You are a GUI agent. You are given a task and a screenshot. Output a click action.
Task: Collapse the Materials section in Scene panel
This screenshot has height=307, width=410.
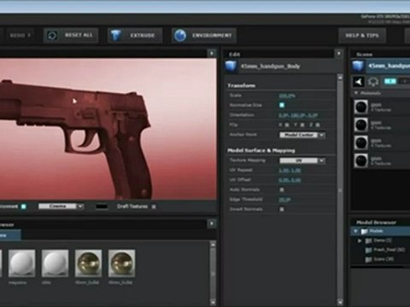pos(355,93)
